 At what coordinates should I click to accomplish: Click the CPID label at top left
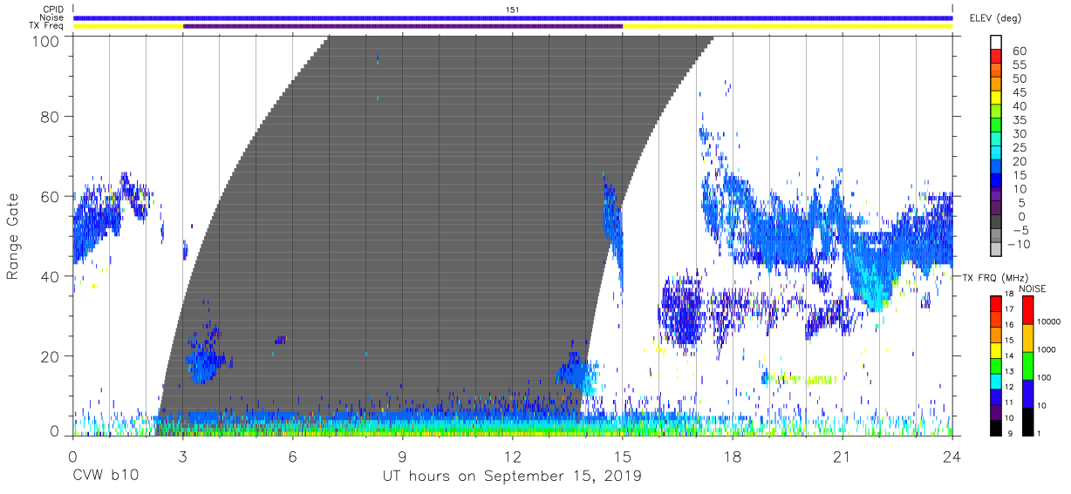pos(51,10)
